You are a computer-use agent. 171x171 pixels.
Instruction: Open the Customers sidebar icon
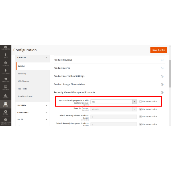(x=5, y=71)
